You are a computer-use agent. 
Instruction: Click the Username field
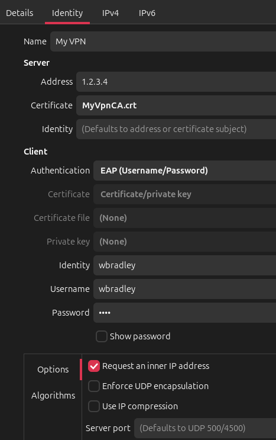tap(185, 289)
